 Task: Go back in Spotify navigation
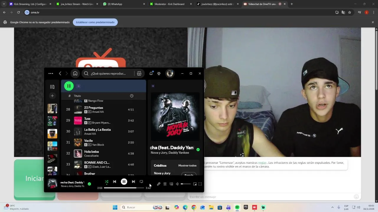click(x=60, y=74)
